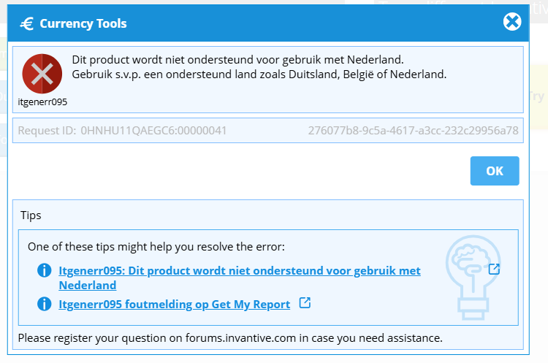This screenshot has width=548, height=363.
Task: Close the Currency Tools dialog
Action: coord(512,22)
